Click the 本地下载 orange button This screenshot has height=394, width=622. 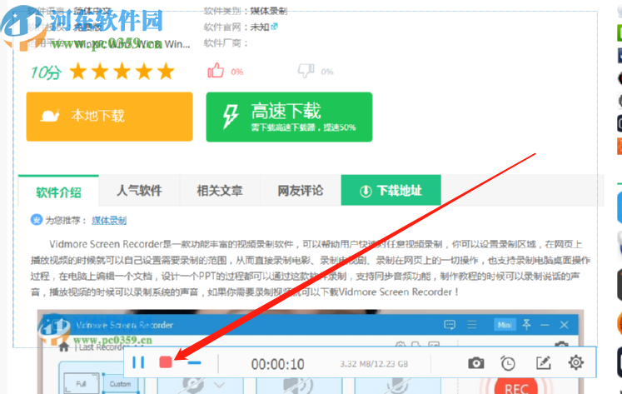click(109, 117)
